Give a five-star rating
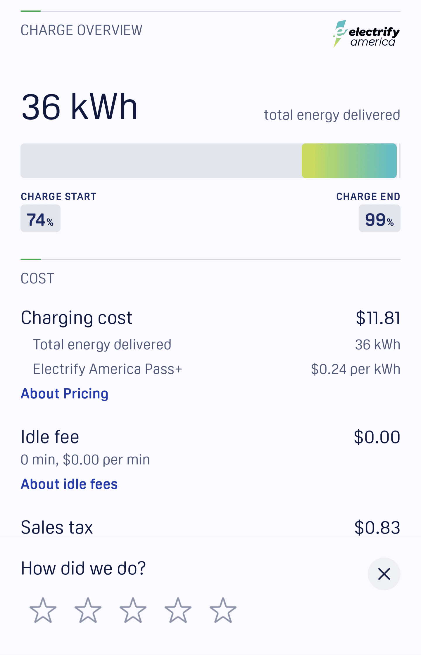This screenshot has height=655, width=421. pos(223,610)
